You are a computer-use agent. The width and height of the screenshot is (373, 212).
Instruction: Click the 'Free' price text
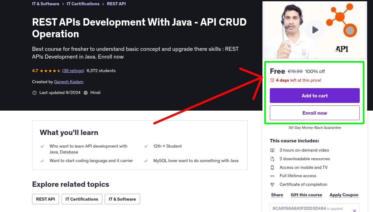(x=277, y=71)
